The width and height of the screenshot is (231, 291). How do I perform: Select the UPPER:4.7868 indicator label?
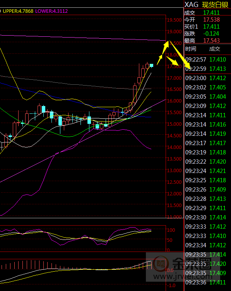[18, 11]
